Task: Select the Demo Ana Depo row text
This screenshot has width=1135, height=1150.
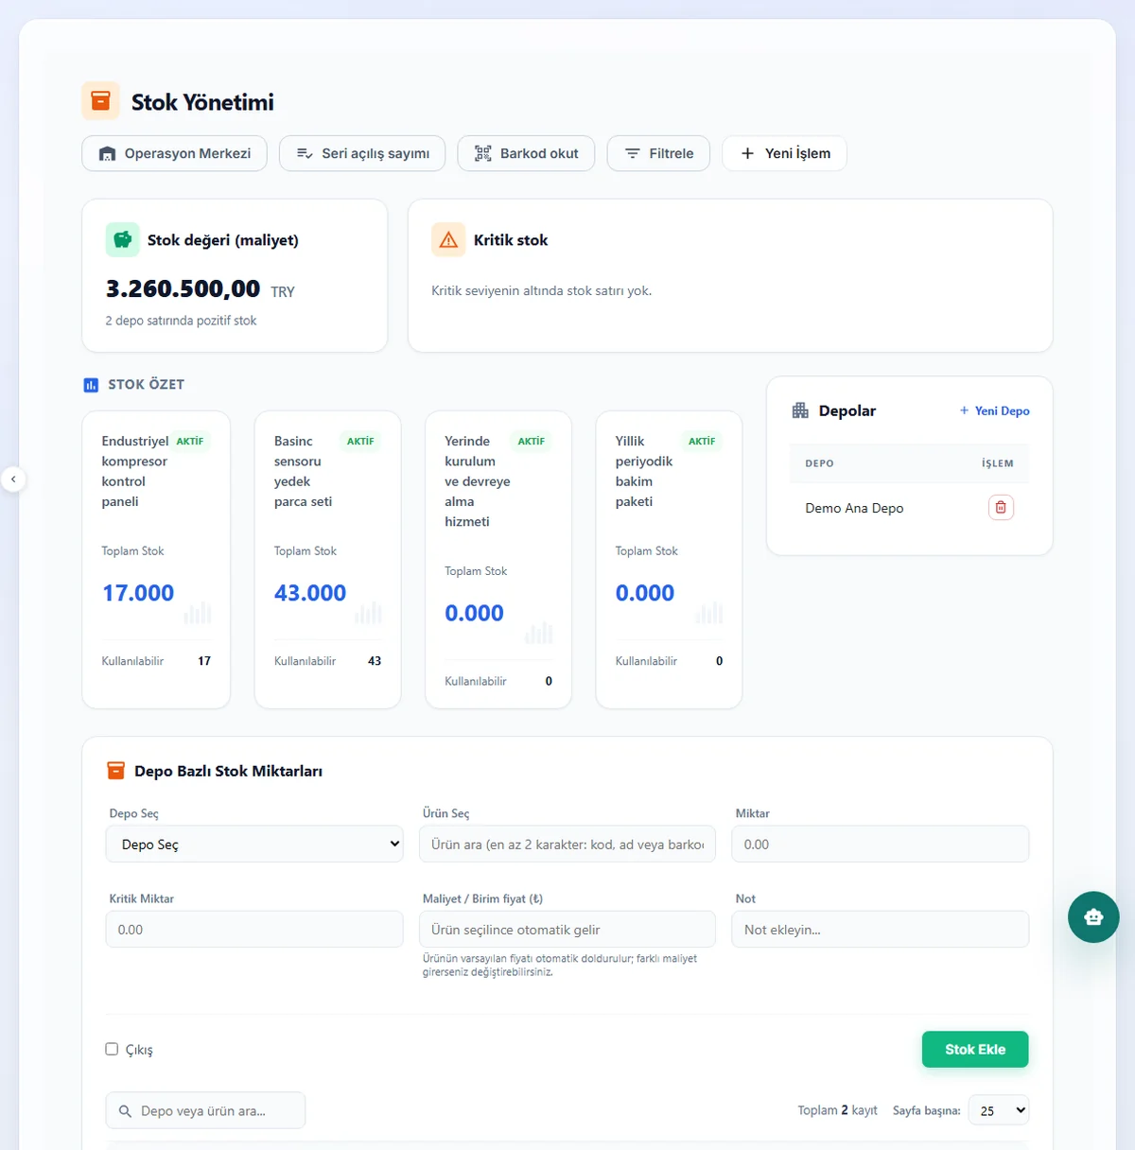Action: point(854,508)
